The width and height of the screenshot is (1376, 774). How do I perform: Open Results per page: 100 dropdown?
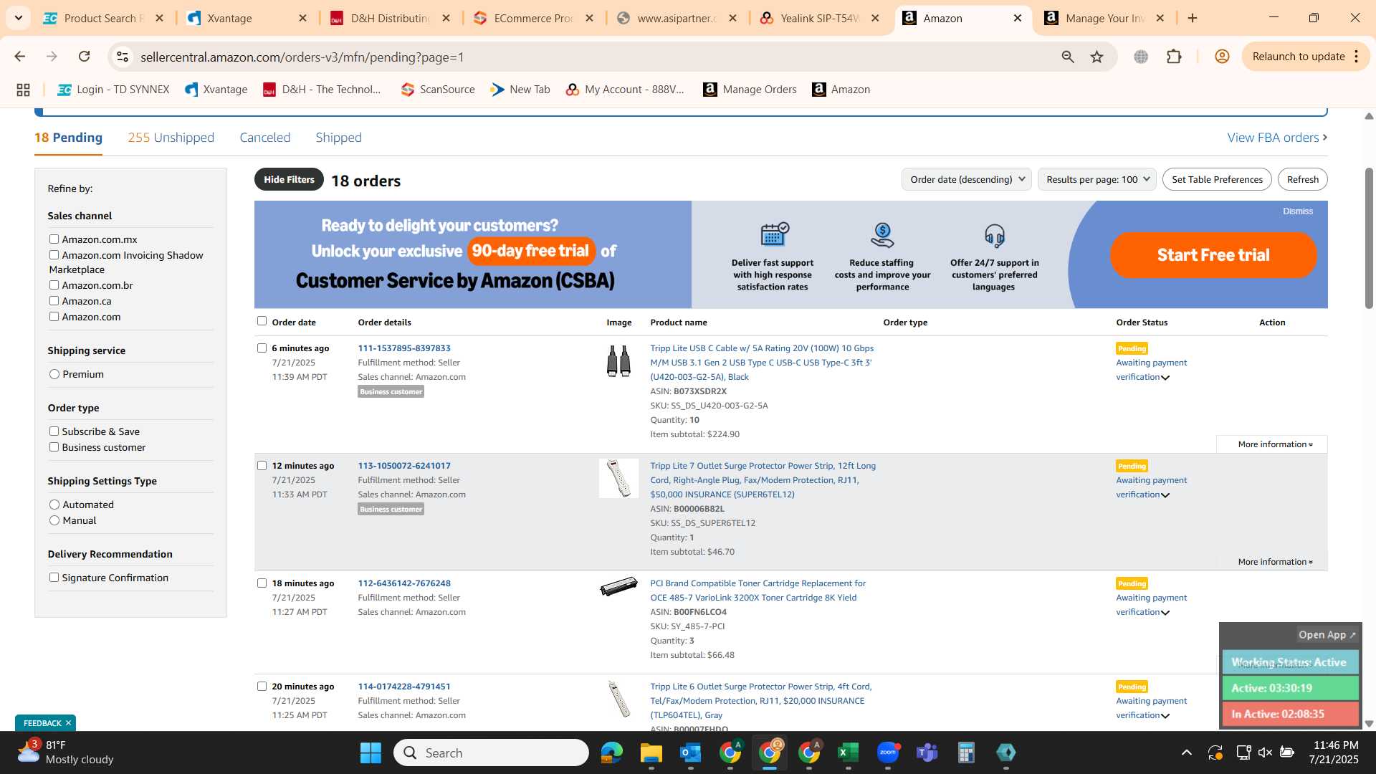1096,179
